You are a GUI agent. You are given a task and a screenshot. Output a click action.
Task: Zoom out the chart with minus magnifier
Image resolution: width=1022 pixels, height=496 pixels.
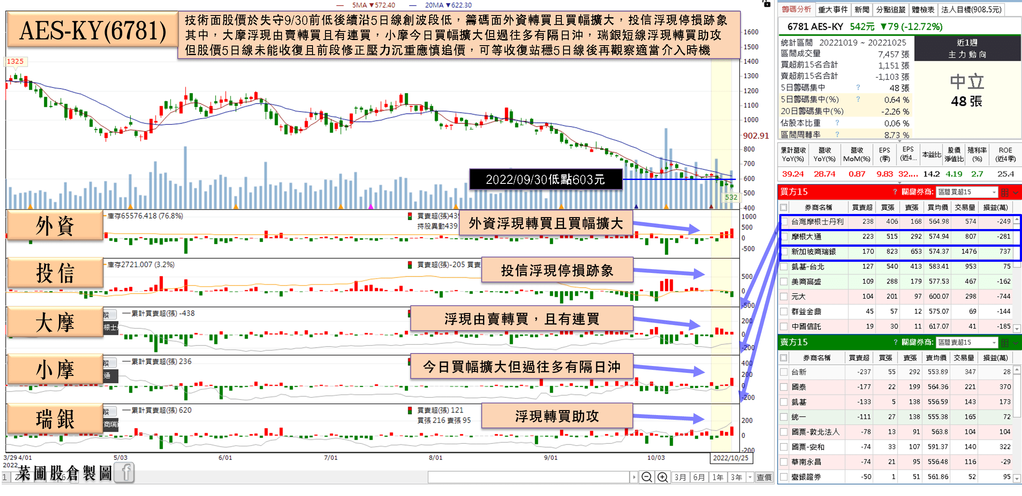(646, 477)
